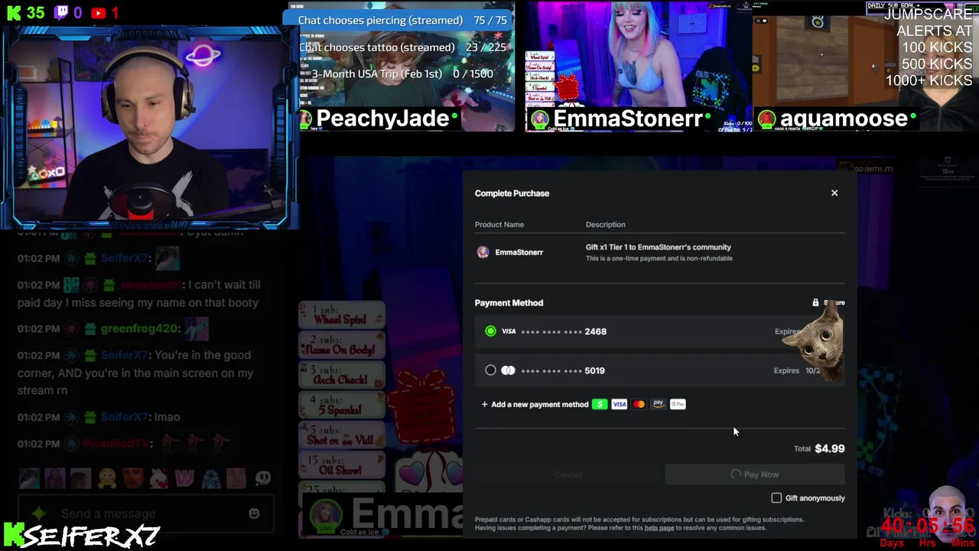979x551 pixels.
Task: Choose the Google Pay payment icon
Action: [x=678, y=404]
